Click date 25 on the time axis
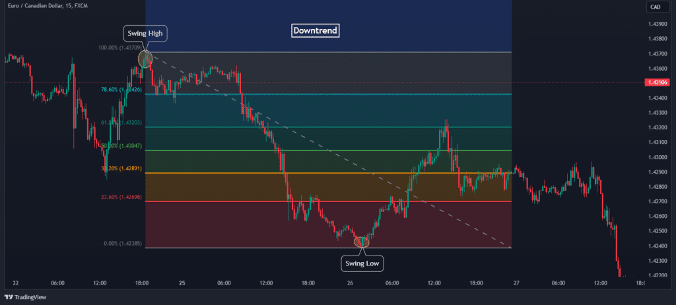The image size is (676, 305). 181,283
